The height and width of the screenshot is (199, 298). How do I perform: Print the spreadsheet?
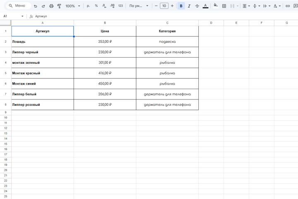51,6
